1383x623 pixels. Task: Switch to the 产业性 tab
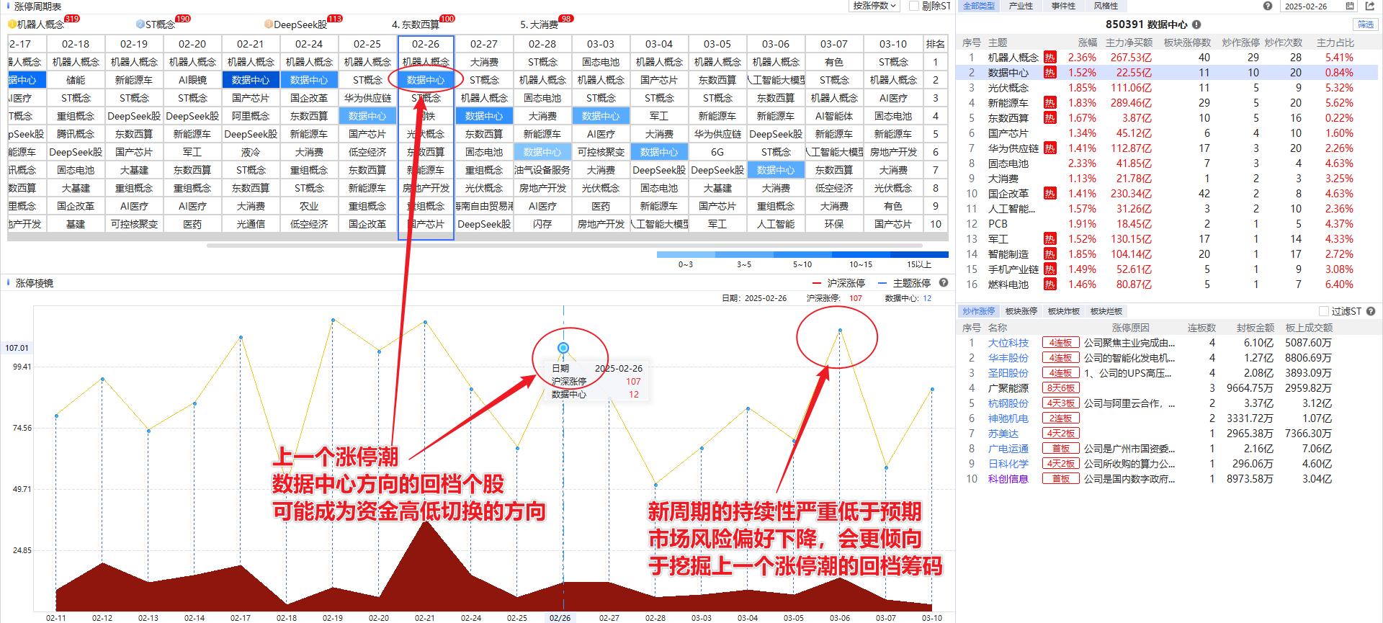click(1021, 6)
